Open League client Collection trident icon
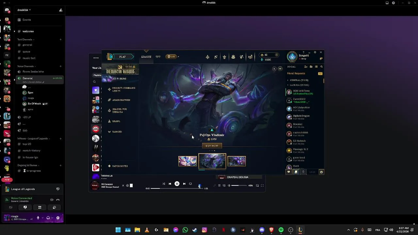This screenshot has width=418, height=235. point(207,57)
